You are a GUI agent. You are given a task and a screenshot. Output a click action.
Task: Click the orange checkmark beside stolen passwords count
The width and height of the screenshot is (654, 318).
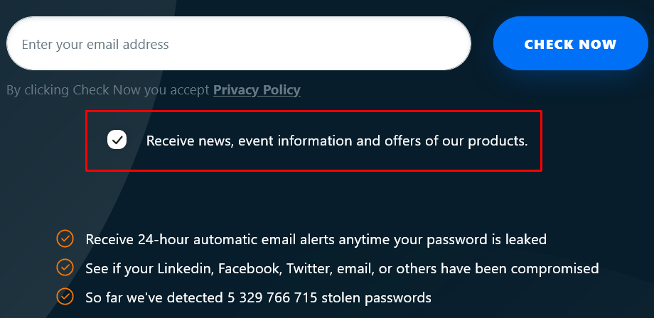(65, 296)
